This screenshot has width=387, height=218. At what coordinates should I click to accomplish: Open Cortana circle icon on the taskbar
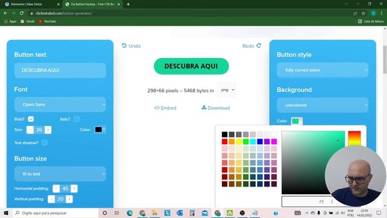(x=105, y=213)
